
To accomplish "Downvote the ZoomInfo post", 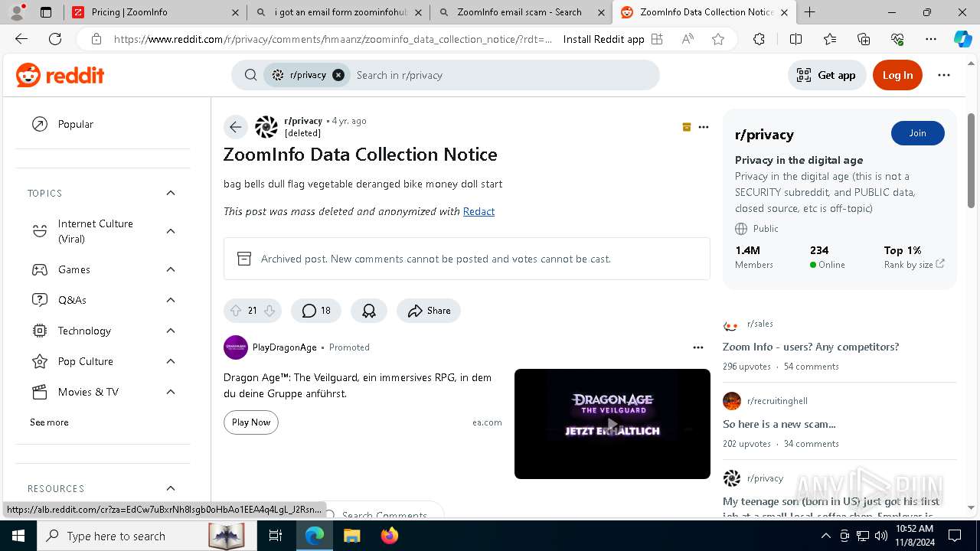I will 269,311.
